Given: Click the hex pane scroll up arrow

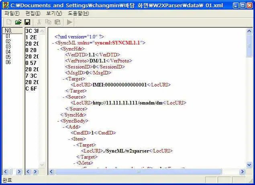Looking at the screenshot, I should coord(42,31).
